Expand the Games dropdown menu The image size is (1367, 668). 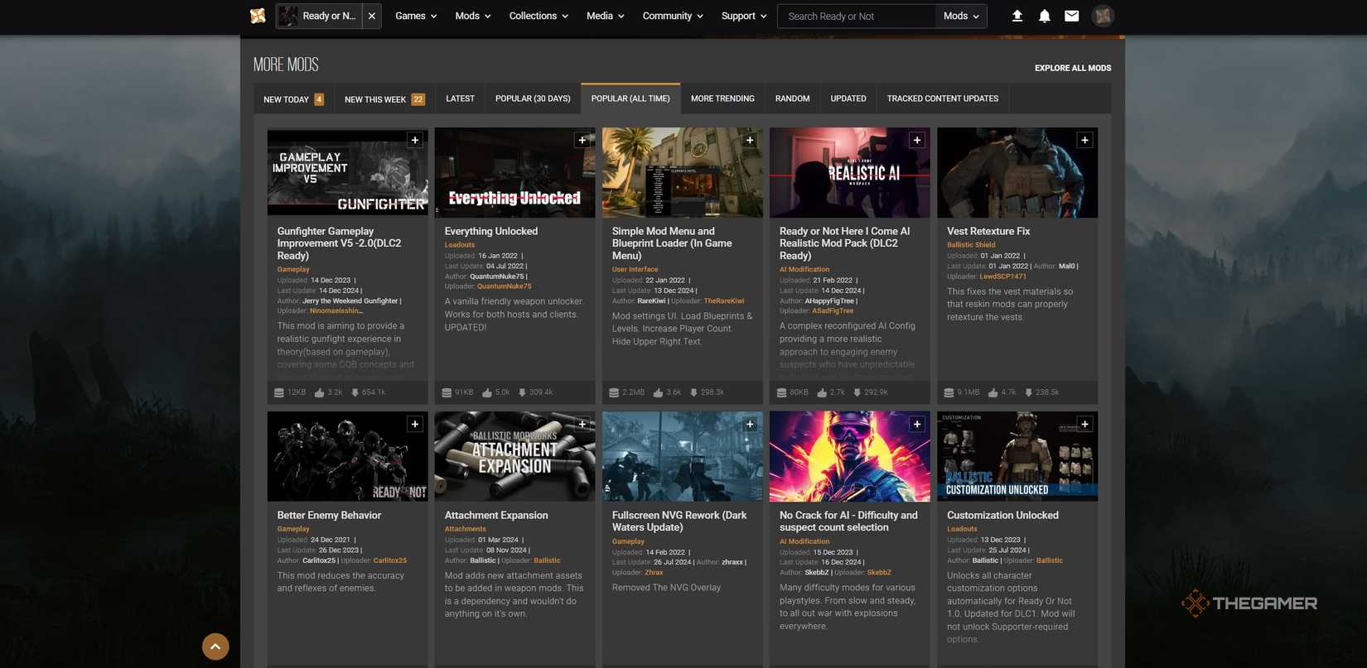416,16
